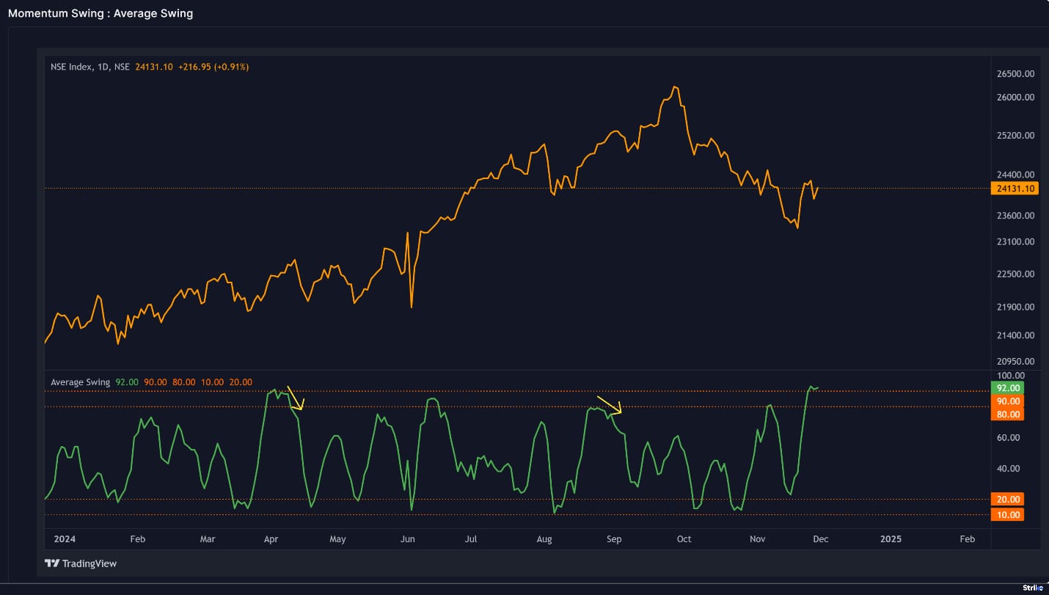Click the Jun label on time axis
Image resolution: width=1049 pixels, height=595 pixels.
[407, 539]
